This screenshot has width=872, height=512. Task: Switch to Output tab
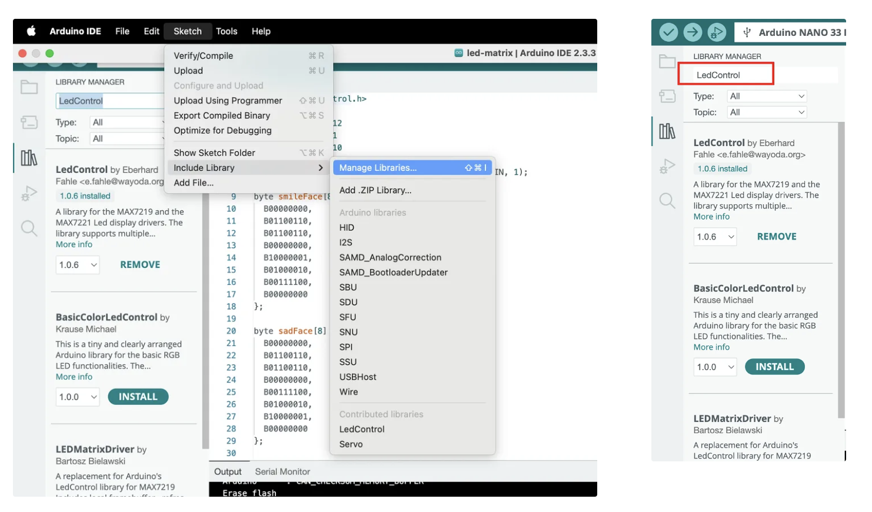tap(228, 472)
